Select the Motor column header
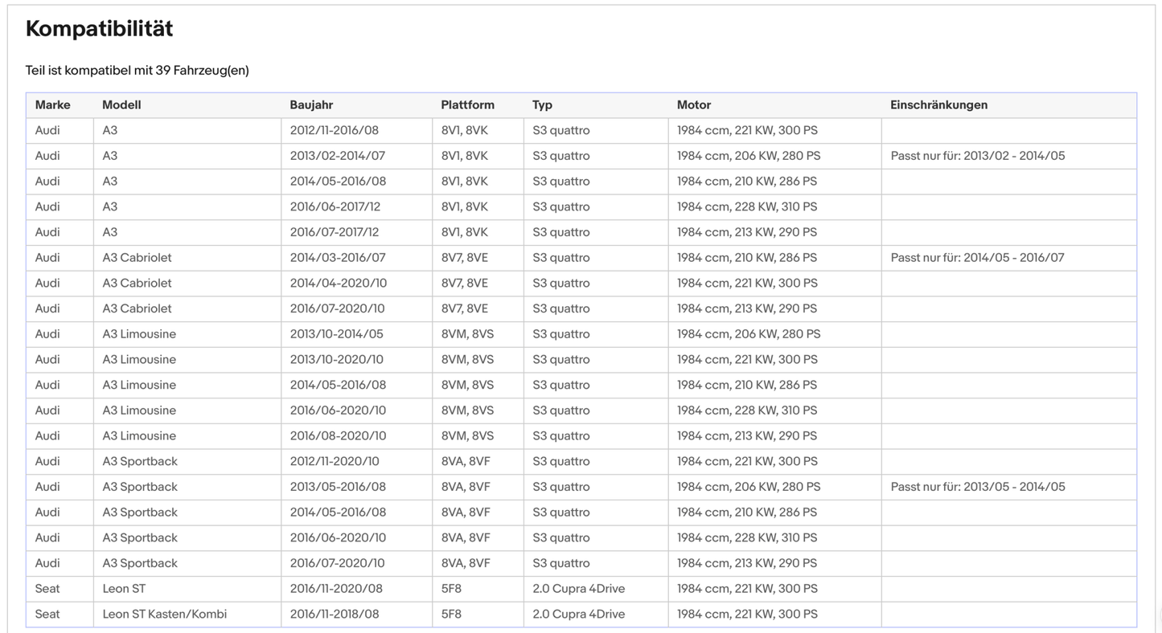 pyautogui.click(x=693, y=105)
